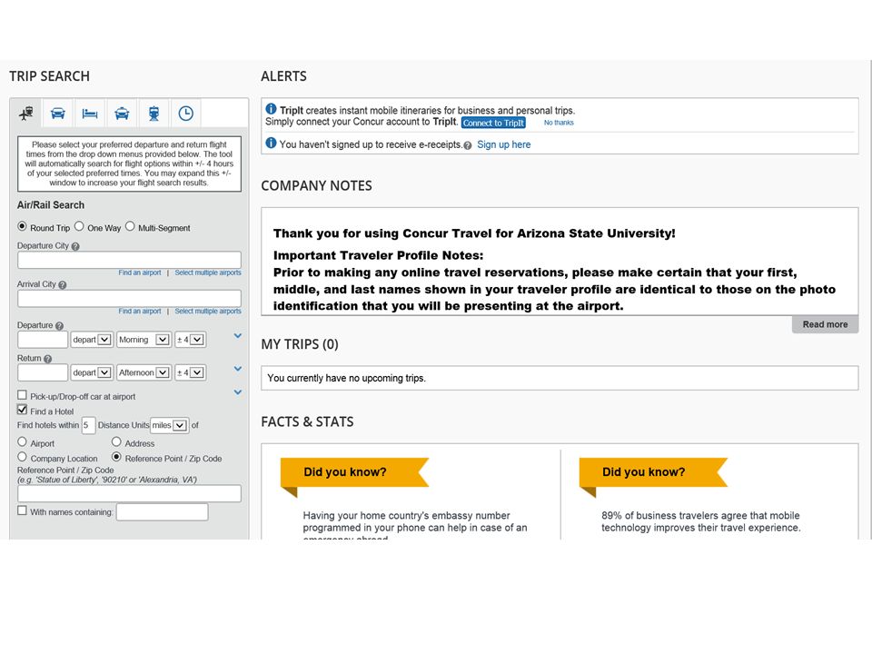Check the With names containing checkbox
This screenshot has height=654, width=872.
pos(22,510)
